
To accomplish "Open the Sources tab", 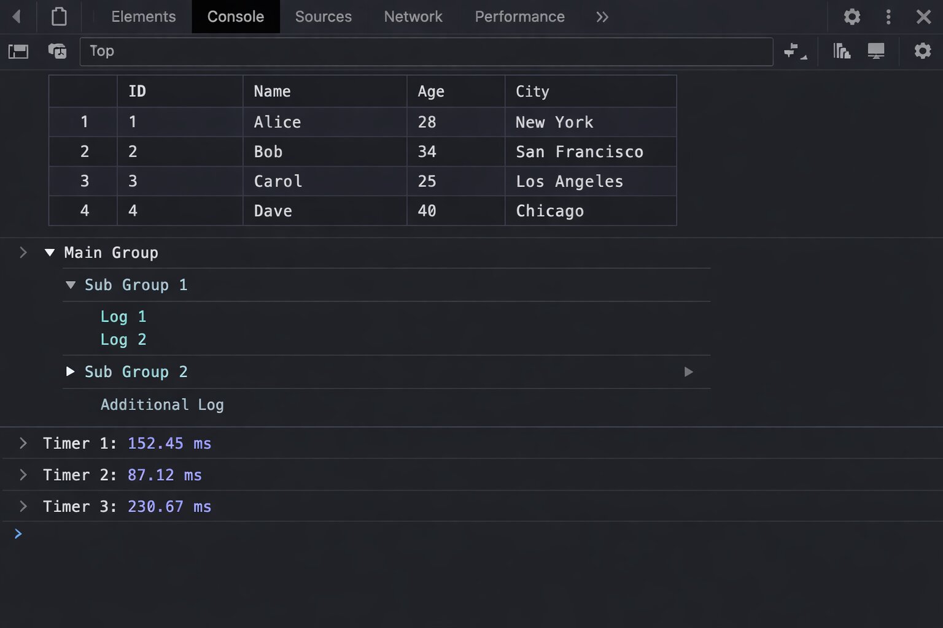I will point(324,17).
